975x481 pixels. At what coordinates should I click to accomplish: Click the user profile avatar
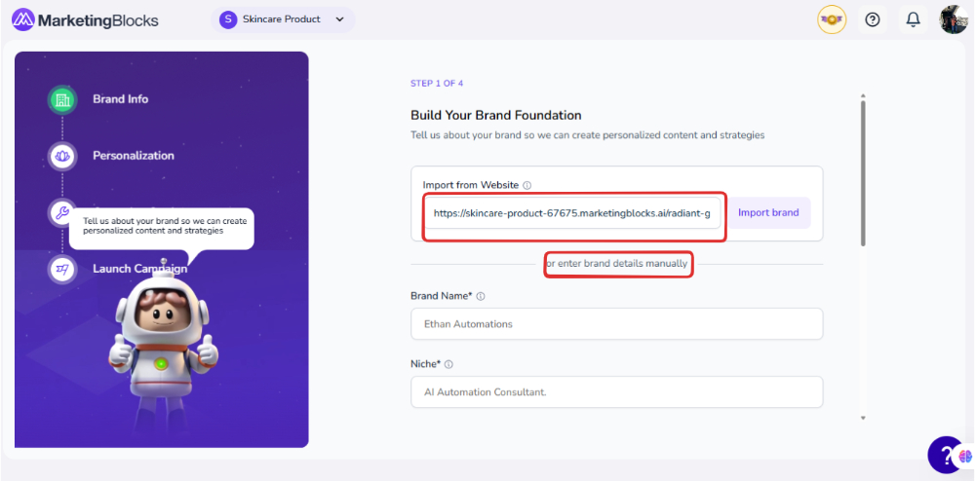point(953,19)
